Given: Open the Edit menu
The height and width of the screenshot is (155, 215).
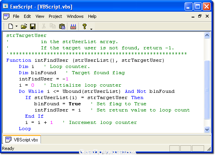Looking at the screenshot, I should pos(27,16).
